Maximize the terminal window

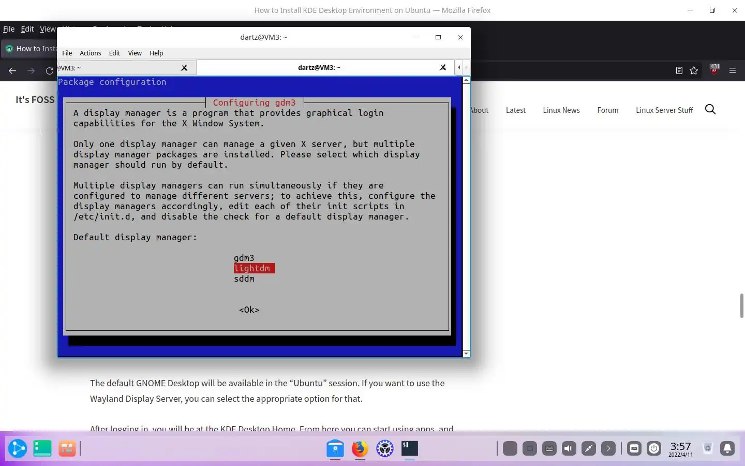click(x=438, y=37)
